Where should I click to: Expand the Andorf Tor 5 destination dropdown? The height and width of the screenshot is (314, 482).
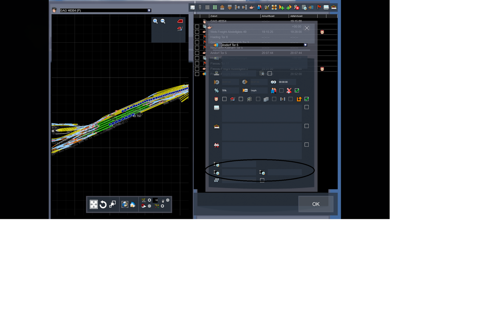point(305,45)
